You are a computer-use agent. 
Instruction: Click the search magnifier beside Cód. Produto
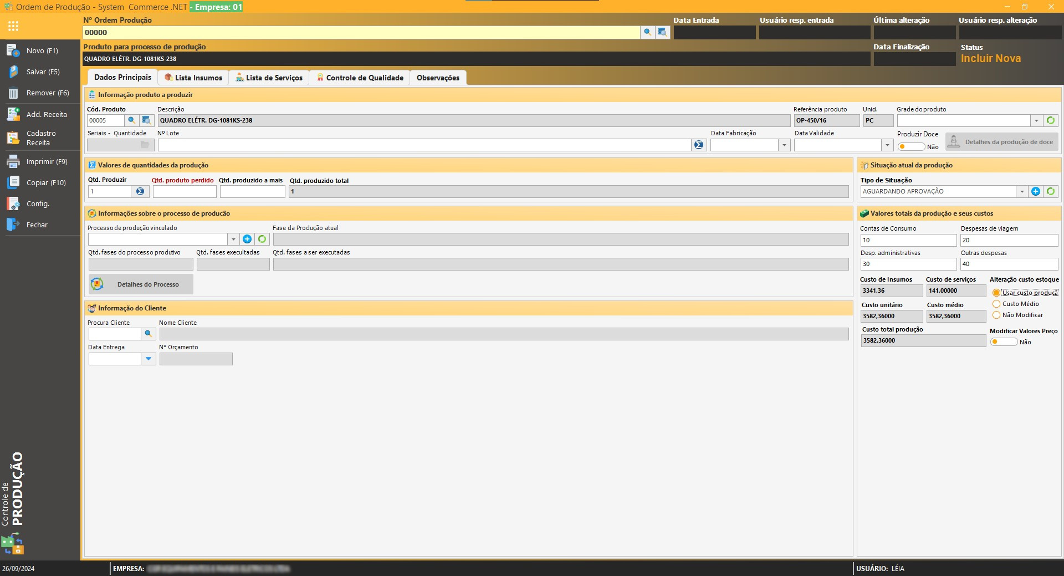pos(132,120)
